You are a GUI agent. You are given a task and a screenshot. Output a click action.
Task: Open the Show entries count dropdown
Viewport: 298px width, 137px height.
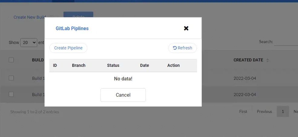[x=29, y=42]
